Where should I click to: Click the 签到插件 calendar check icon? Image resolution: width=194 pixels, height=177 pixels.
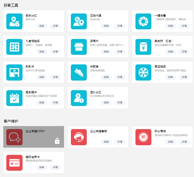[14, 98]
